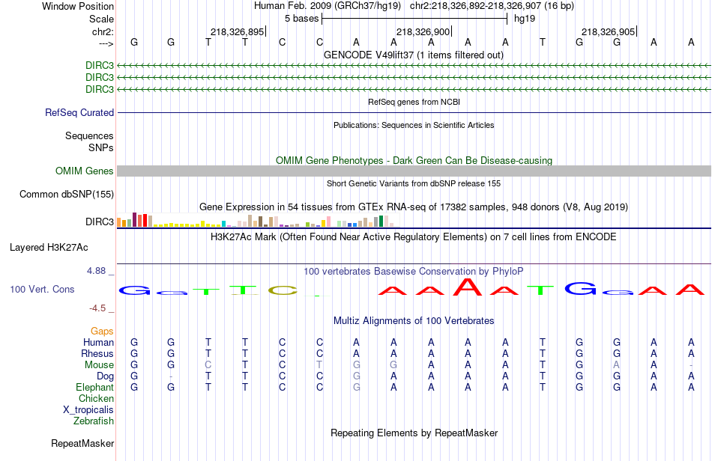The height and width of the screenshot is (461, 712).
Task: Select the Dog alignment row label
Action: pyautogui.click(x=105, y=376)
